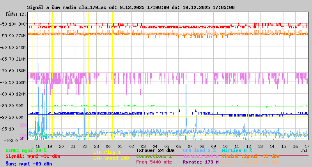Viewport: 312px width, 167px height.
Task: Click the '21' hour label on time axis
Action: pos(73,146)
